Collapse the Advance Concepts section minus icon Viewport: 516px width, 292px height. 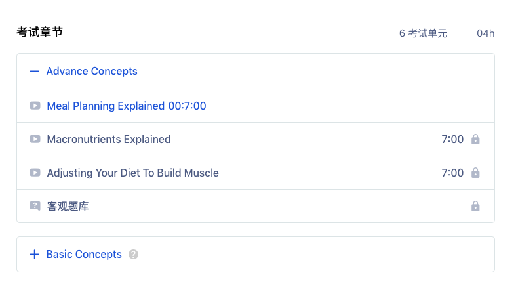[35, 71]
